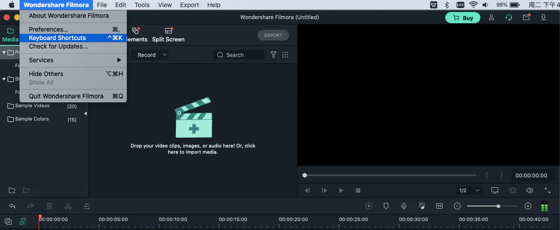Add a marker with the shield icon
This screenshot has width=560, height=230.
[386, 206]
